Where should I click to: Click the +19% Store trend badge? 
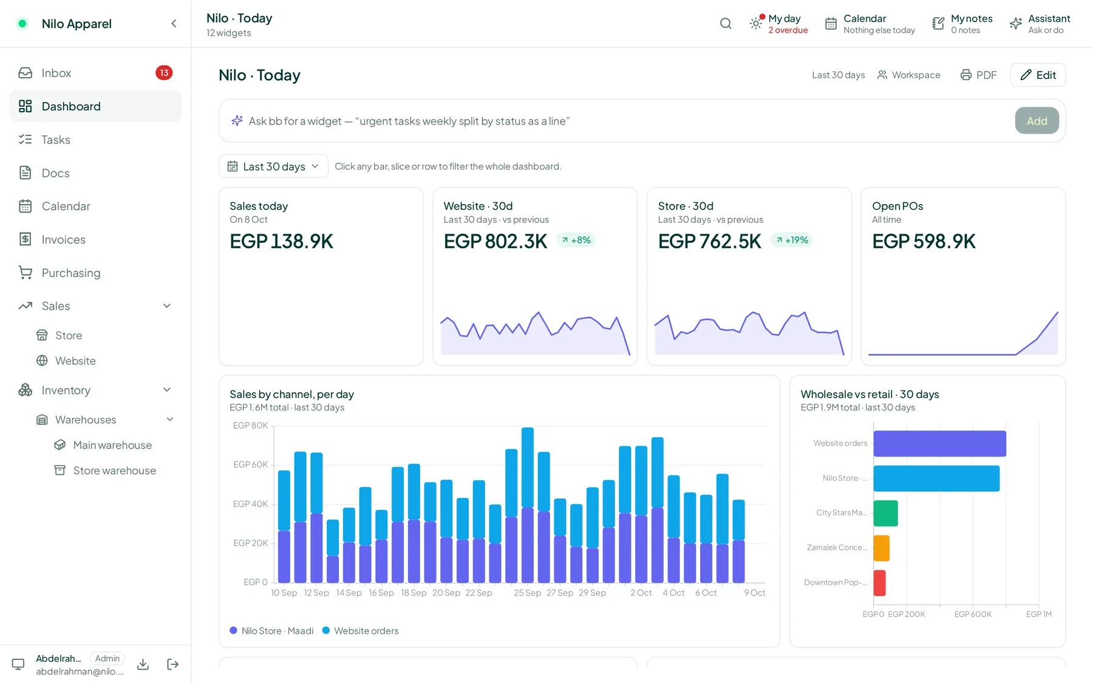792,240
